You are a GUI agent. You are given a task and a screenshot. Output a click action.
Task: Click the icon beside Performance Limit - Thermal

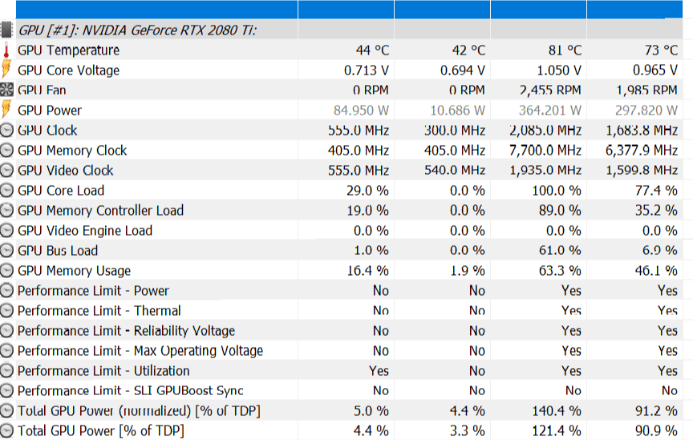[6, 310]
